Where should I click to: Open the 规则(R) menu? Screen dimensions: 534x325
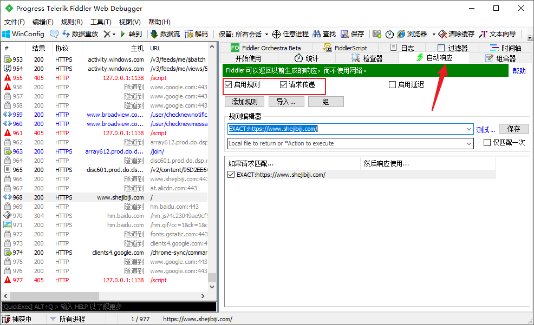[x=71, y=22]
